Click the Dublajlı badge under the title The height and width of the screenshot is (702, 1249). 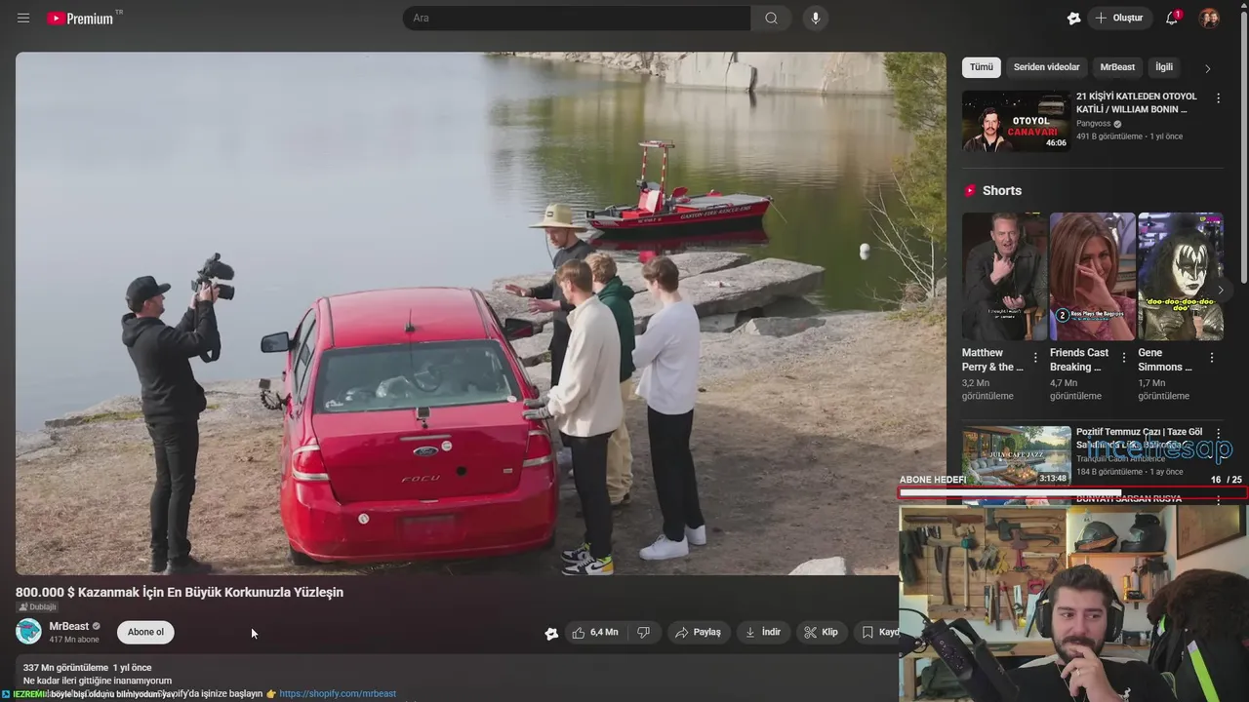[x=37, y=606]
